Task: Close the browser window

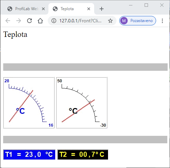Action: tap(162, 5)
